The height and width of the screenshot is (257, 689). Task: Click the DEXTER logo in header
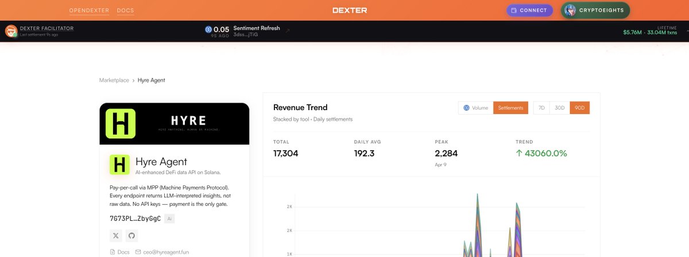tap(349, 10)
